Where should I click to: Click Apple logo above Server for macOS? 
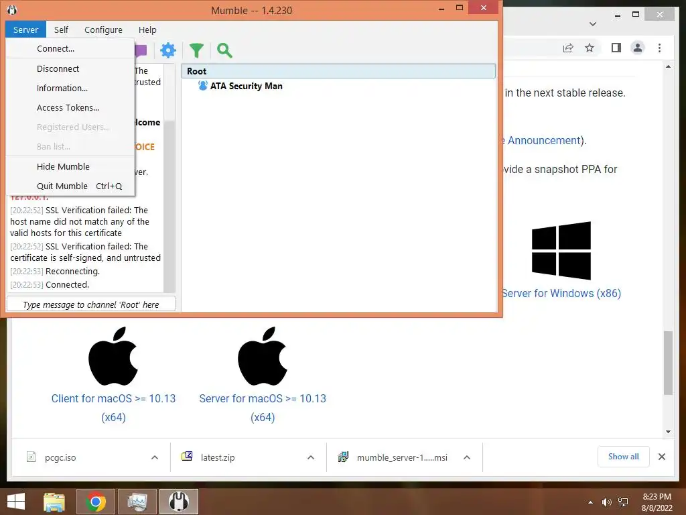(x=263, y=355)
